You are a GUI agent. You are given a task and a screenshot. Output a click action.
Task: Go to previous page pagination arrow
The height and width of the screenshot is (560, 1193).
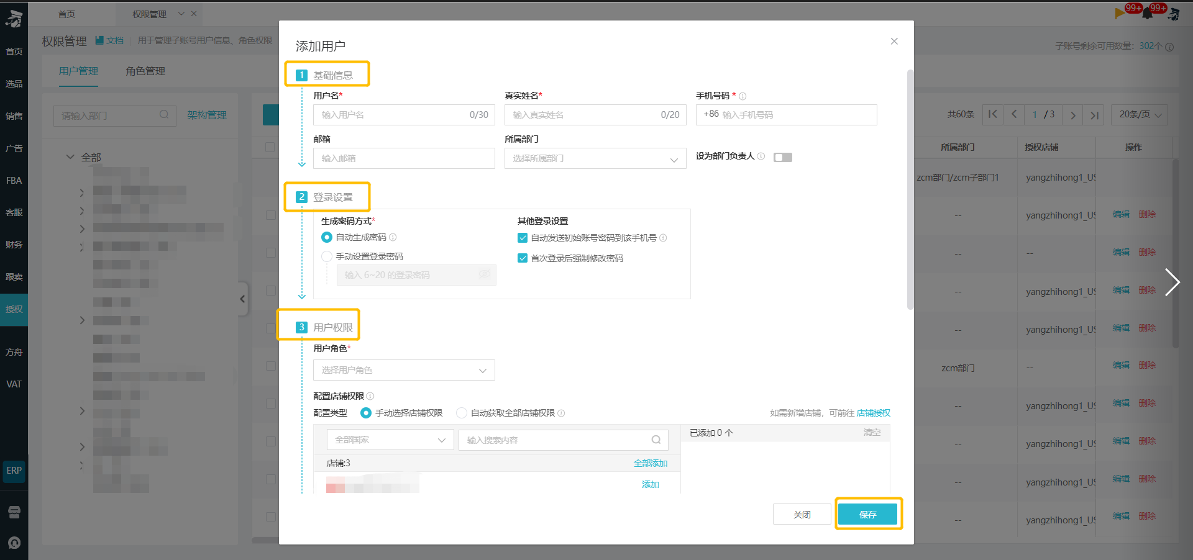(1014, 114)
